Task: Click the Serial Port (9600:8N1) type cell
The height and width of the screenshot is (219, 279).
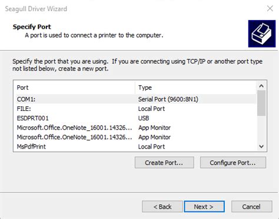Action: [168, 99]
